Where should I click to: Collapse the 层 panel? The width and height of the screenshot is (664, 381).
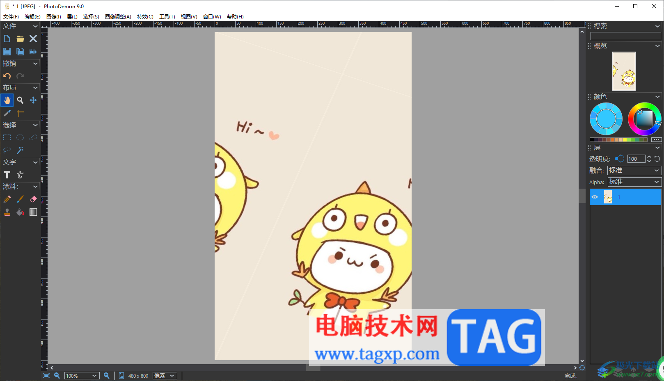[657, 148]
